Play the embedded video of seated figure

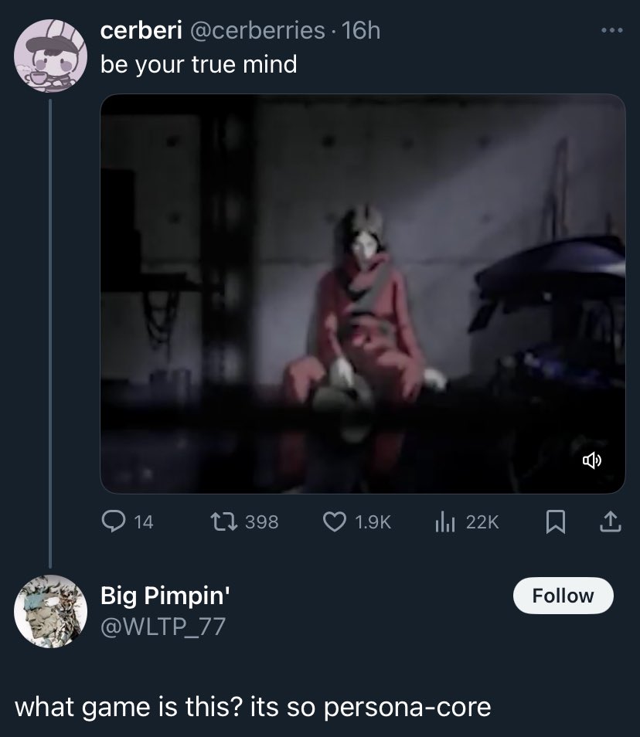[x=363, y=294]
